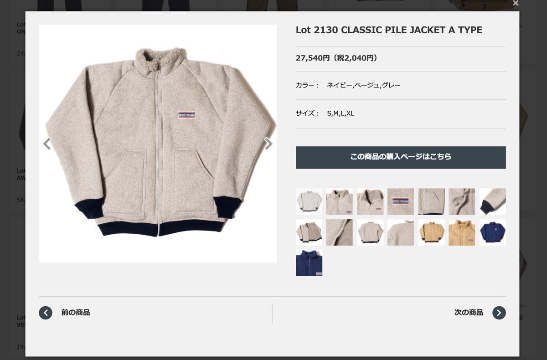Viewport: 547px width, 360px height.
Task: Select the beige jacket collar close-up thumbnail
Action: click(x=462, y=232)
